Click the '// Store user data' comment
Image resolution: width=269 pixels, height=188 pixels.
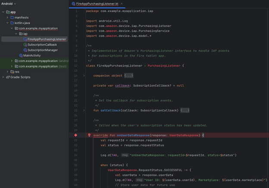[145, 185]
